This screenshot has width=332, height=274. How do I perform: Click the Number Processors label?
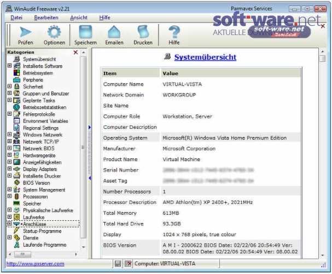pyautogui.click(x=127, y=191)
